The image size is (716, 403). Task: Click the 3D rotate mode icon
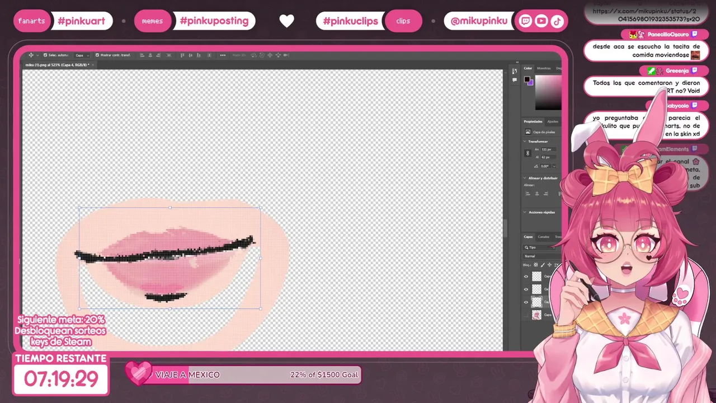(254, 55)
